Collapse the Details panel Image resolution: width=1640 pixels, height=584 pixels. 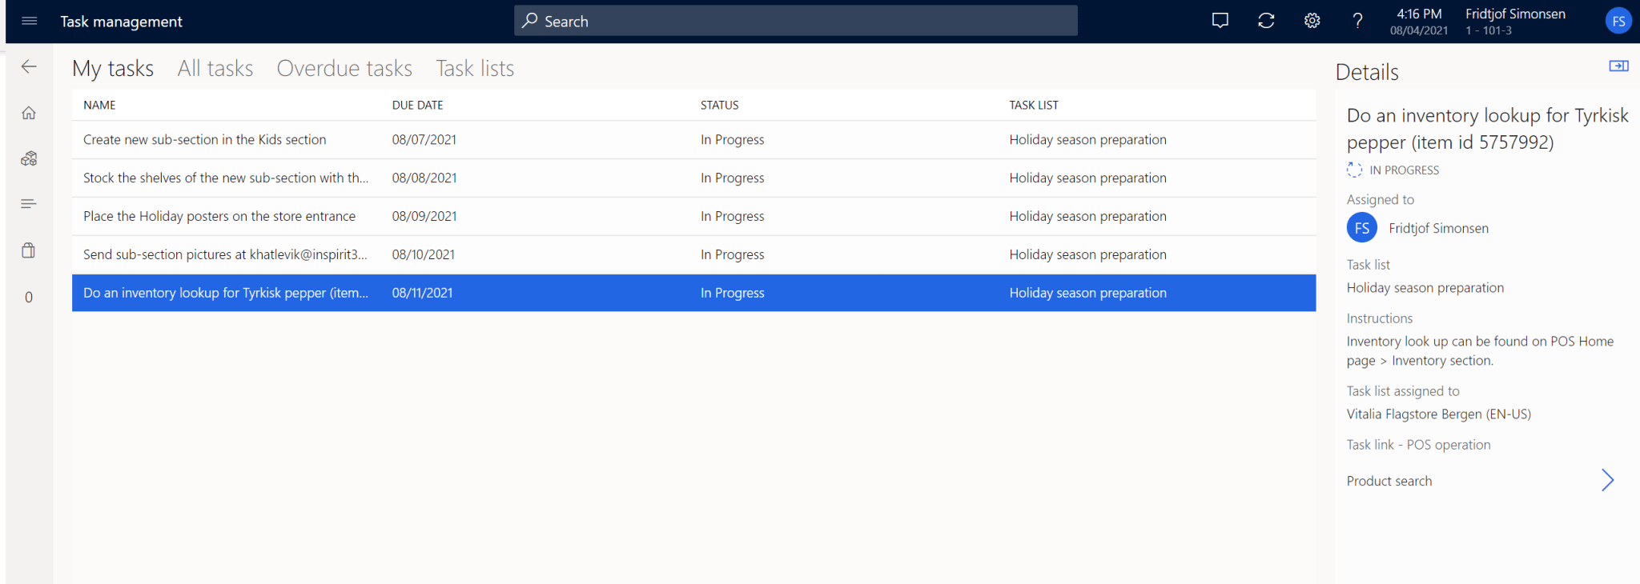tap(1618, 66)
